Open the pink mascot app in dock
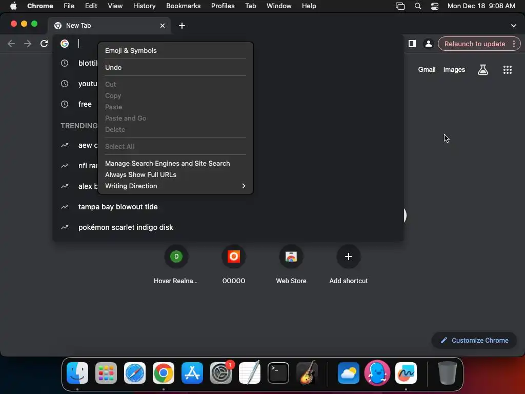Viewport: 525px width, 394px height. coord(377,372)
